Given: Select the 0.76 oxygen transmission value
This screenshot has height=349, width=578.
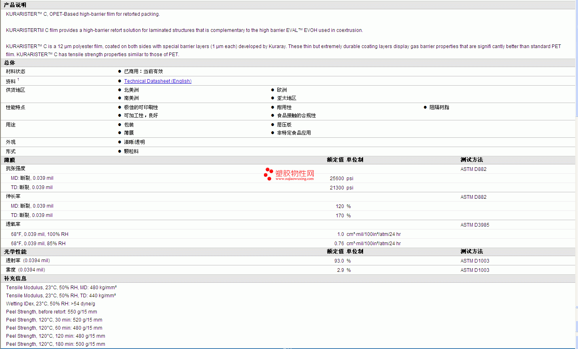Looking at the screenshot, I should tap(339, 244).
